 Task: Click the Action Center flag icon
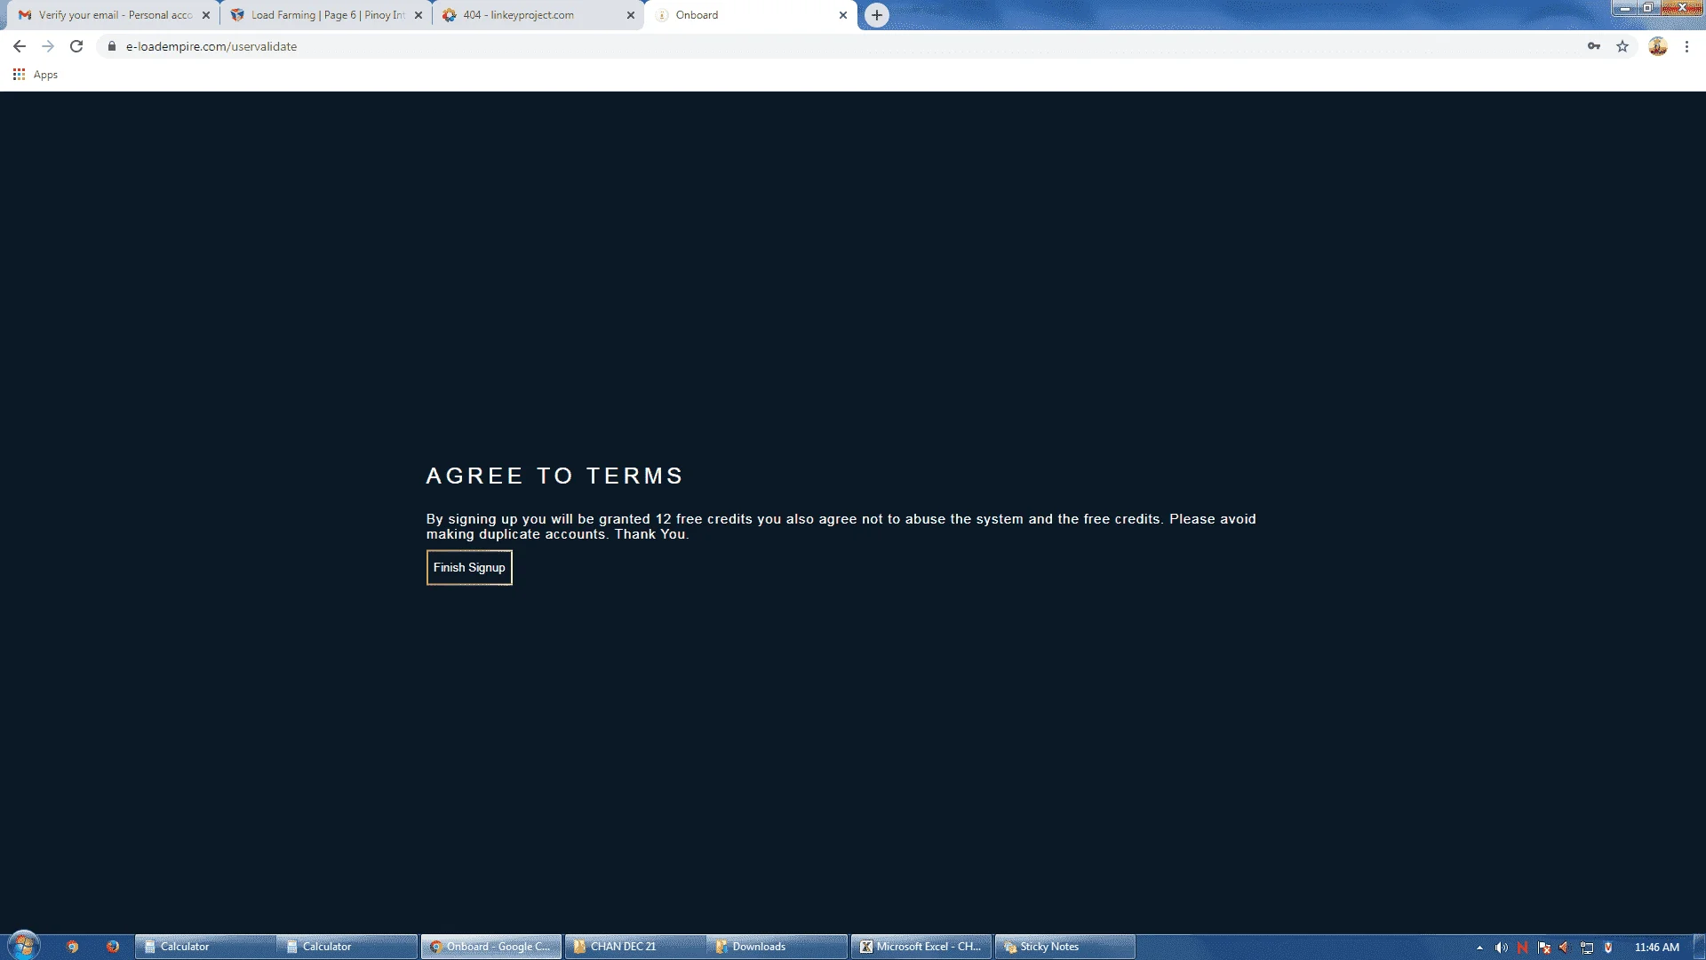[1544, 948]
